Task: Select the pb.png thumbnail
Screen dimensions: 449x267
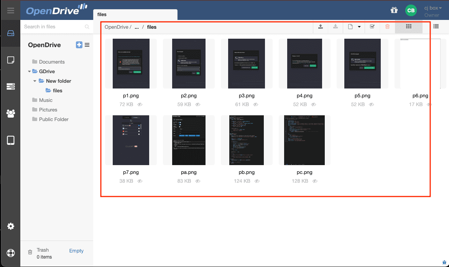Action: [x=247, y=140]
